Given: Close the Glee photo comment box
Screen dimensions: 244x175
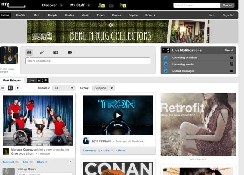Looking at the screenshot, I should (x=70, y=162).
